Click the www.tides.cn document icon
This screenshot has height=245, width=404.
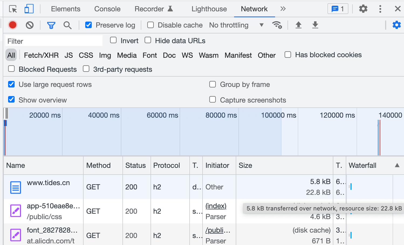pos(16,187)
